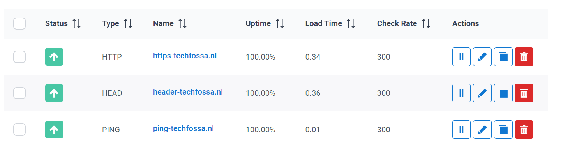Tick the ping-techfossa.nl row checkbox
This screenshot has height=156, width=561.
coord(19,130)
